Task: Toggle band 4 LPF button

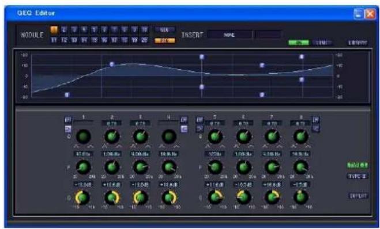Action: point(184,120)
